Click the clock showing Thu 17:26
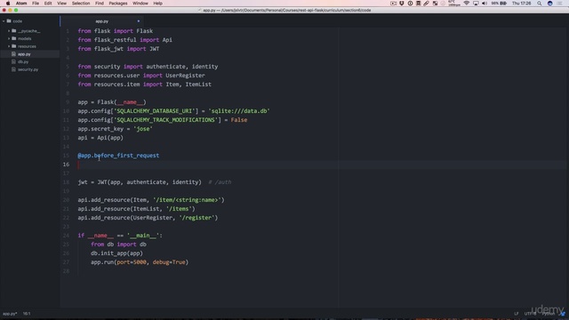The height and width of the screenshot is (320, 569). coord(522,4)
